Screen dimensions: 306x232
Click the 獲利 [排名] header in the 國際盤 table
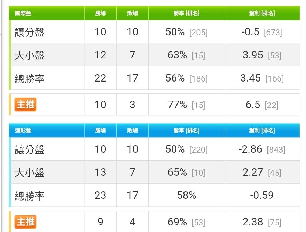point(262,13)
